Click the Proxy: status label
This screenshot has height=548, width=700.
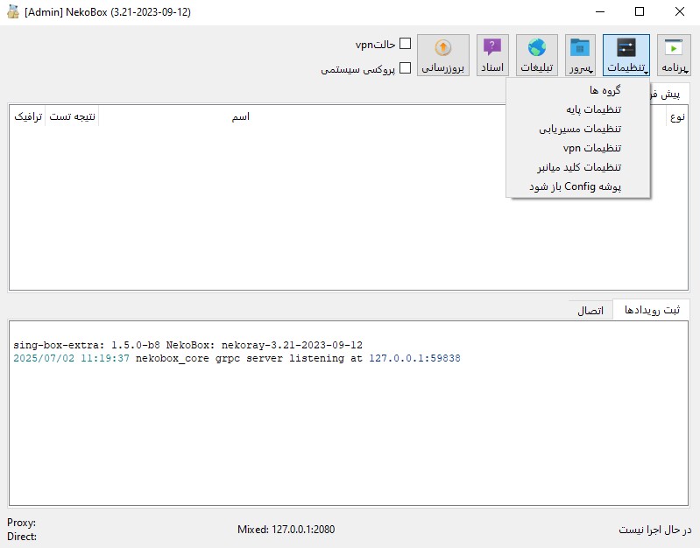coord(21,523)
